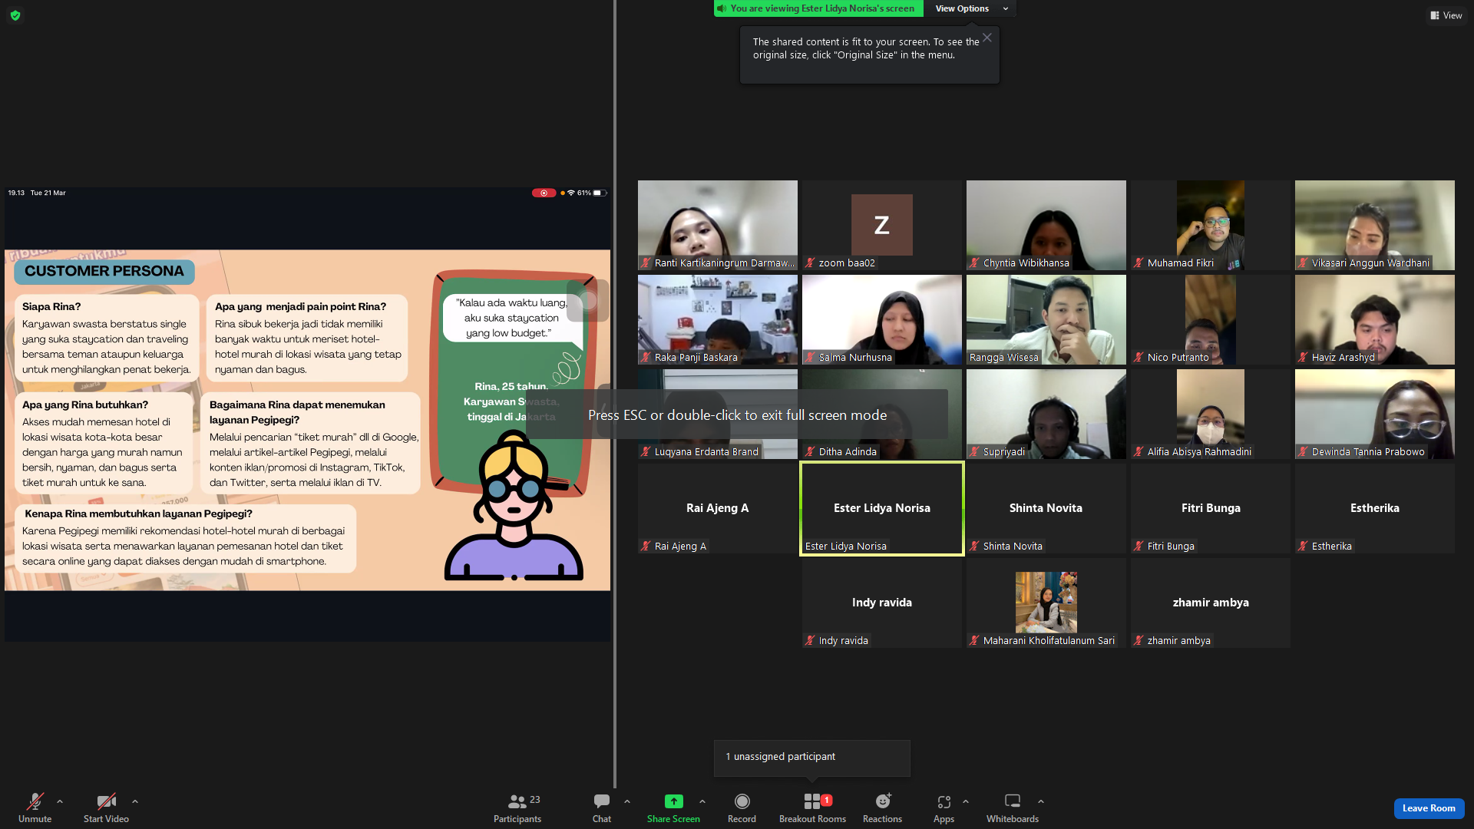Select the Rai Ajeng A tile
This screenshot has width=1474, height=829.
(718, 508)
